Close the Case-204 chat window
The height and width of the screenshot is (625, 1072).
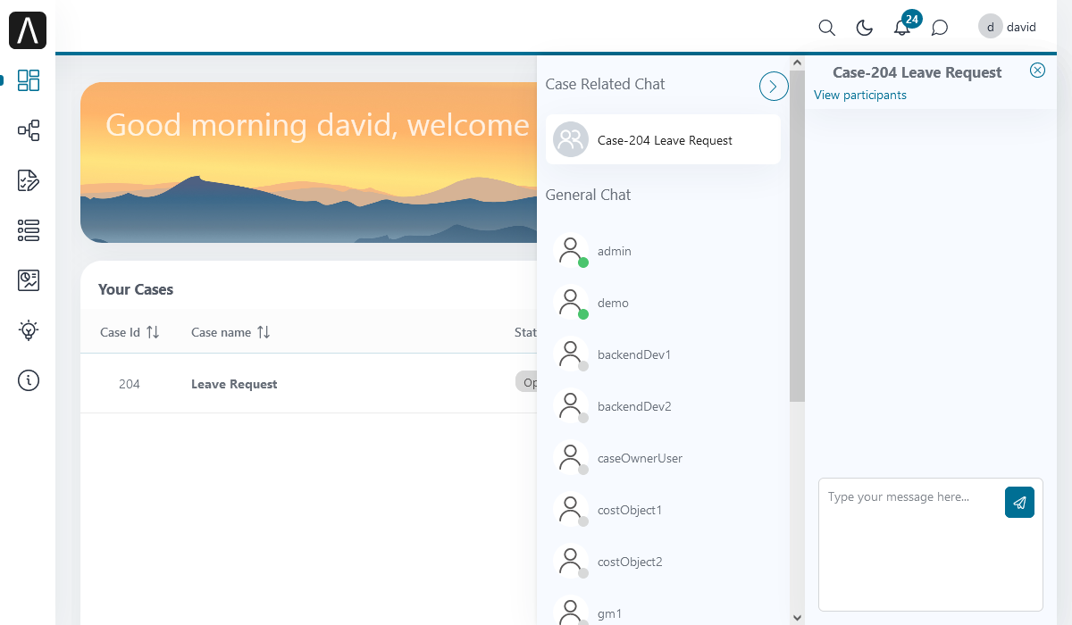(1037, 71)
